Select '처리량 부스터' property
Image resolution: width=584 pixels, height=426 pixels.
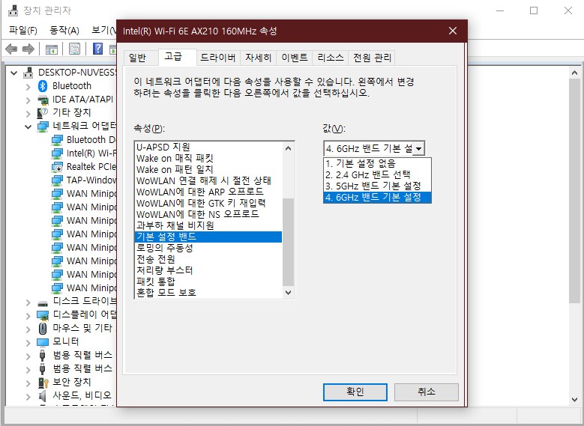[x=208, y=270]
